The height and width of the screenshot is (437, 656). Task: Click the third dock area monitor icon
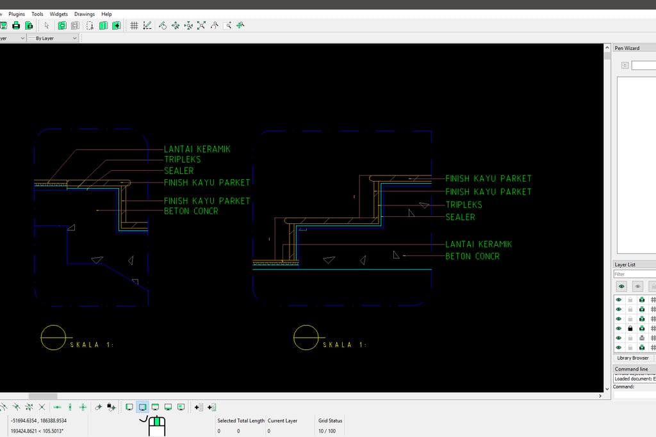(155, 407)
